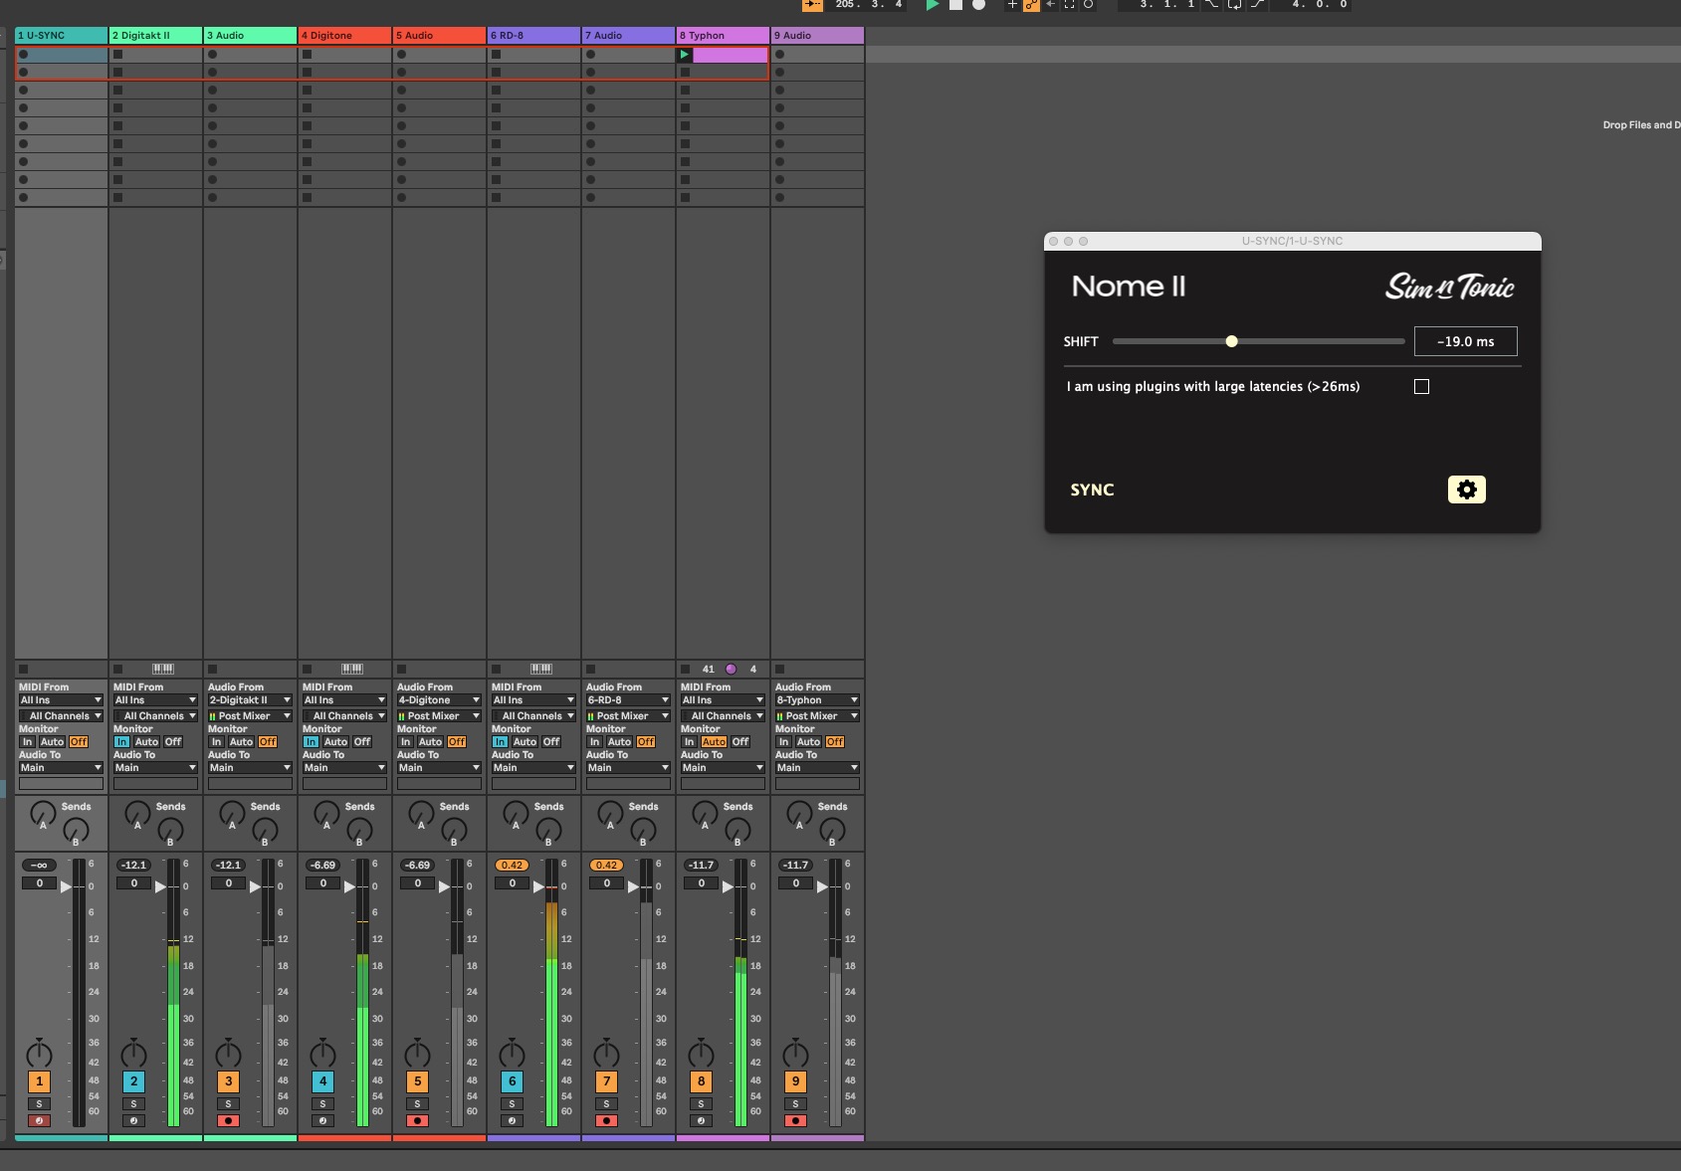Image resolution: width=1681 pixels, height=1171 pixels.
Task: Click the transport Stop button
Action: pyautogui.click(x=955, y=5)
